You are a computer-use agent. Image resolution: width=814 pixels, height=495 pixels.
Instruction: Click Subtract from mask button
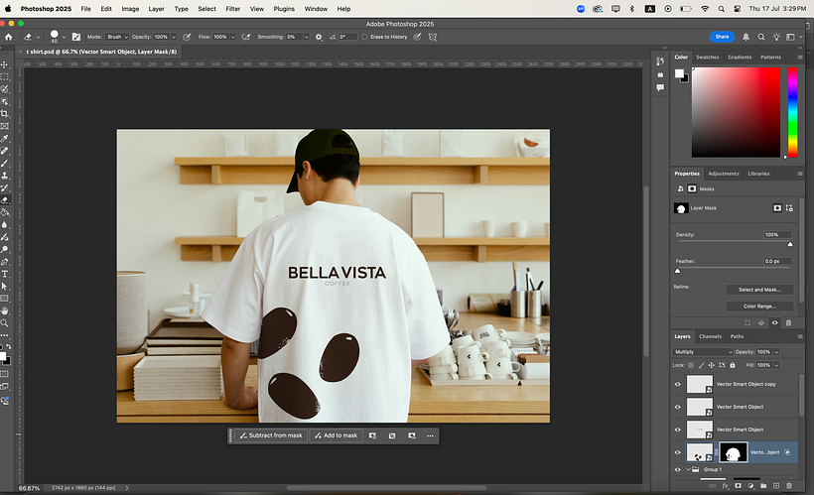pos(271,435)
